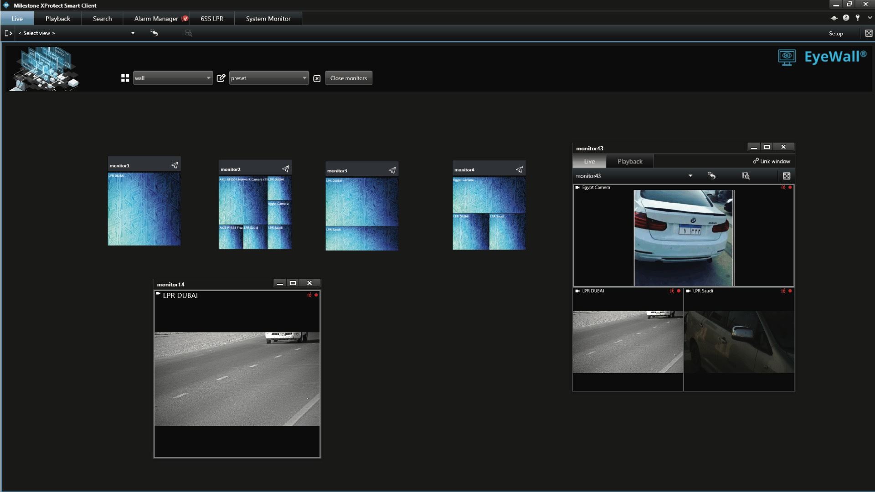Screen dimensions: 875x492
Task: Click the send icon on monitor4
Action: (x=519, y=169)
